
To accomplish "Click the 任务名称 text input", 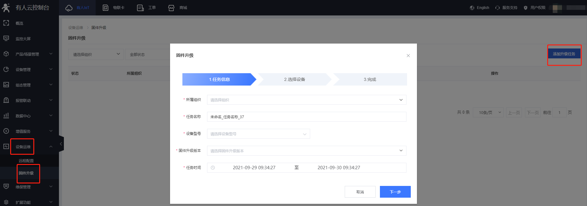I will point(306,117).
